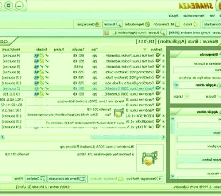Click the Filtro input field
The image size is (221, 196).
click(x=6, y=179)
